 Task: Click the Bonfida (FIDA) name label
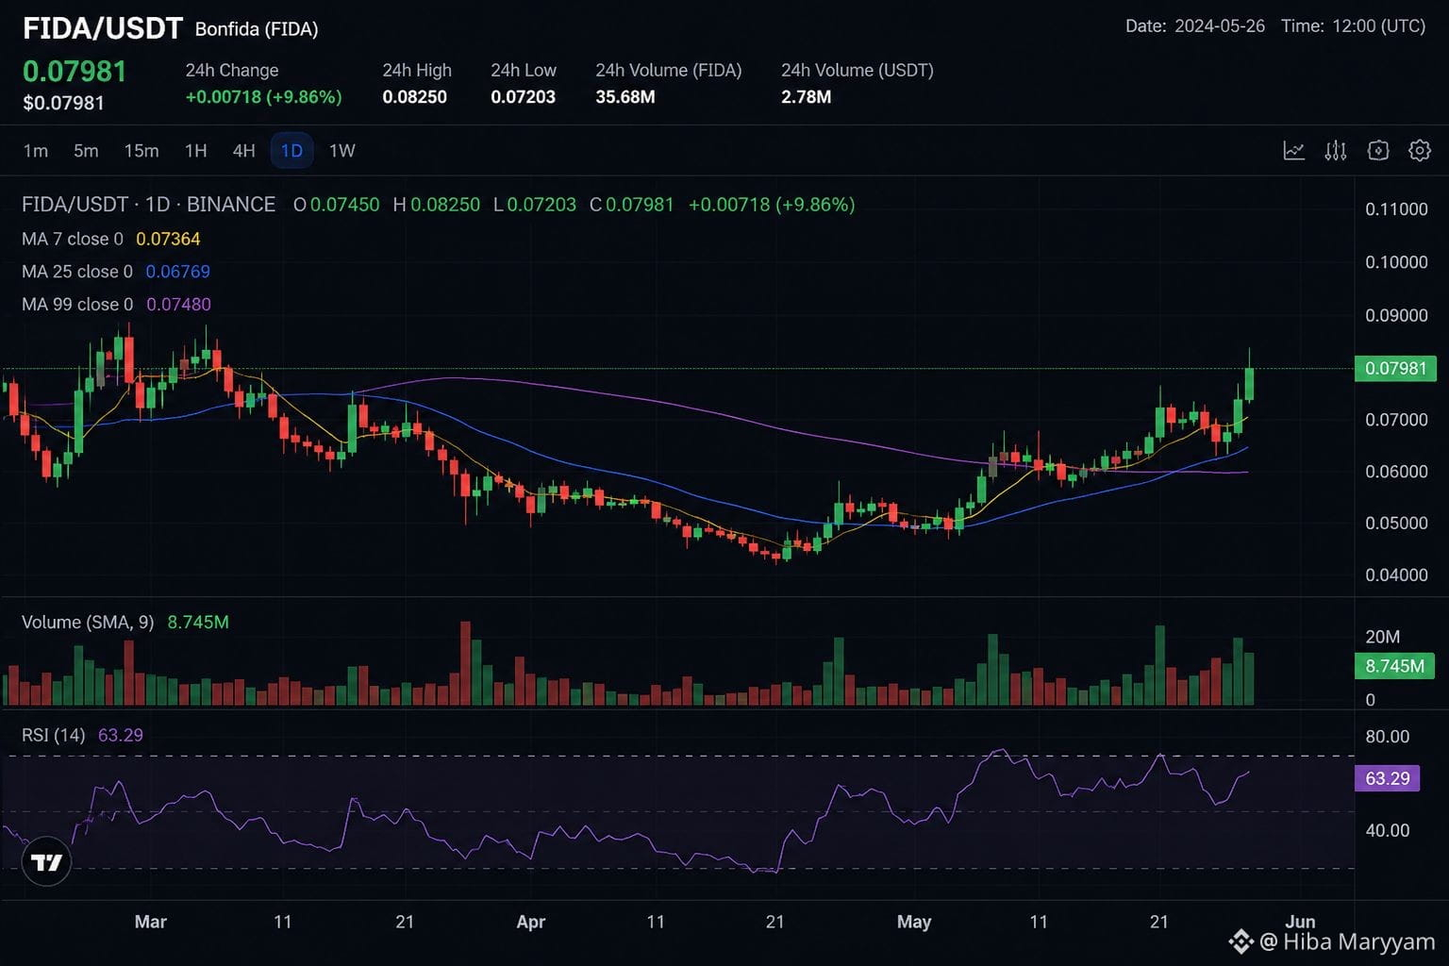click(x=257, y=29)
